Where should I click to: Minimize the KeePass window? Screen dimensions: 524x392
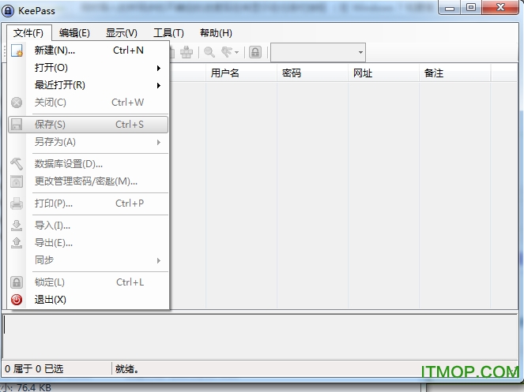pos(450,7)
